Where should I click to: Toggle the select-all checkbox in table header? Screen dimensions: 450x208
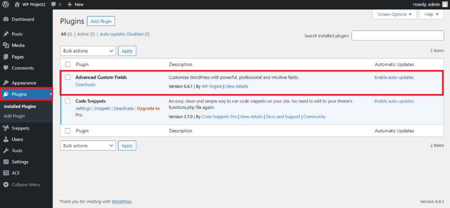[67, 64]
